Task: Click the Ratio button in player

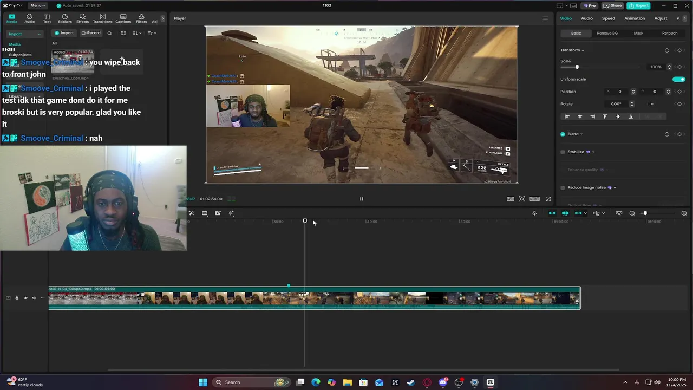Action: (x=534, y=199)
